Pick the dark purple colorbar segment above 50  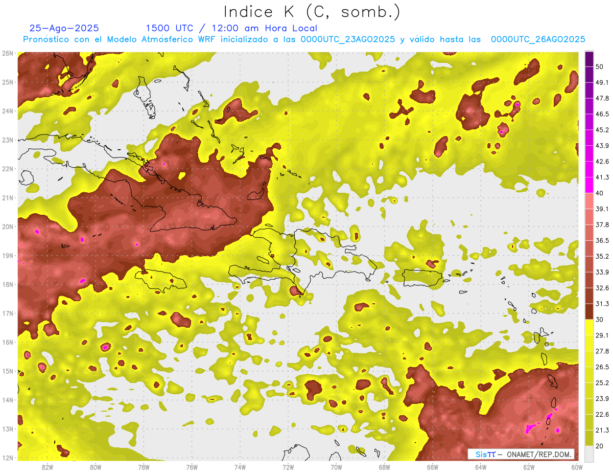pos(589,59)
